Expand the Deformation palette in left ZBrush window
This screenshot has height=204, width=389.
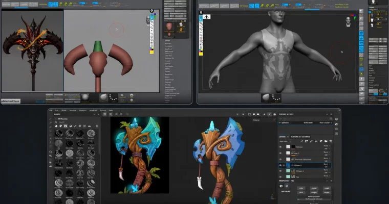pos(169,66)
